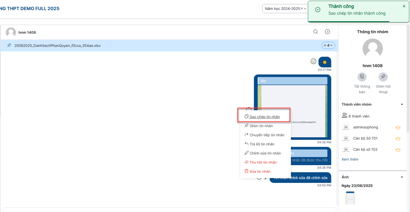Expand the +4 pinned messages dropdown
Screen dimensions: 410x212
tap(328, 45)
